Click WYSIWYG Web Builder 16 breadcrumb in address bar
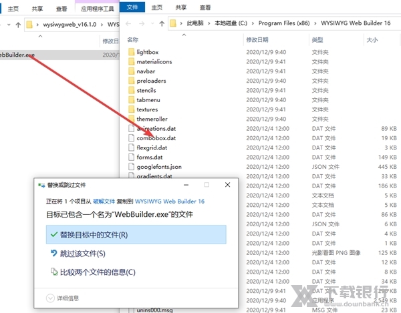Viewport: 401px width, 313px height. pos(356,23)
